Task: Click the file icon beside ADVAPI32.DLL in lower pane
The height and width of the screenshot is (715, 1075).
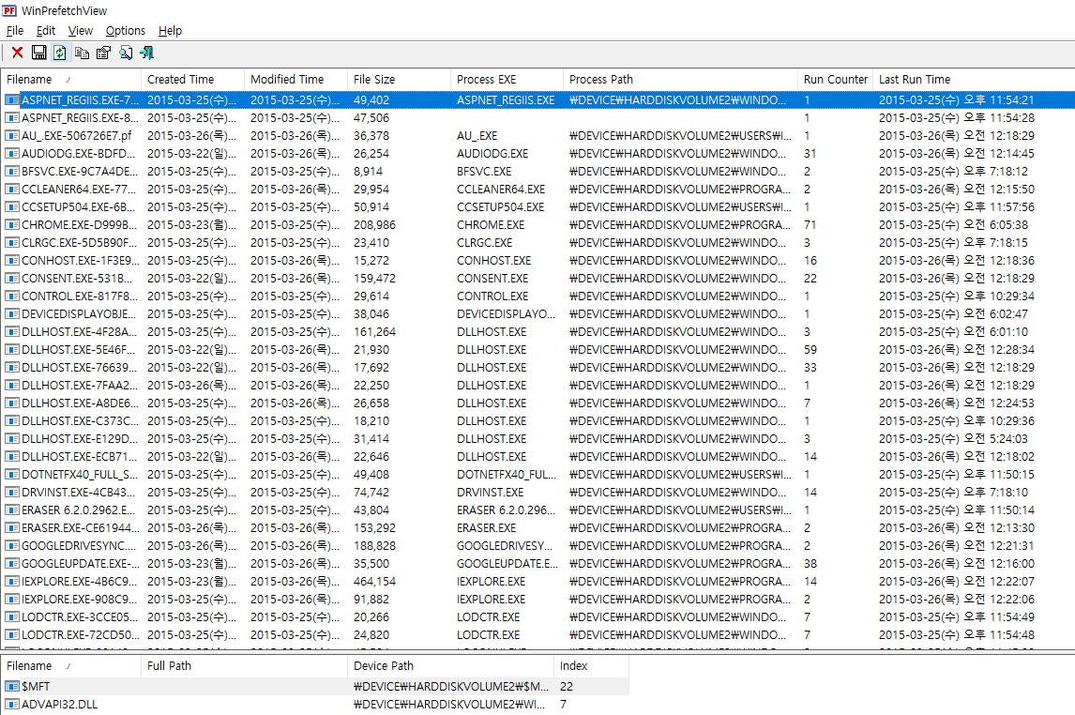Action: pyautogui.click(x=11, y=704)
